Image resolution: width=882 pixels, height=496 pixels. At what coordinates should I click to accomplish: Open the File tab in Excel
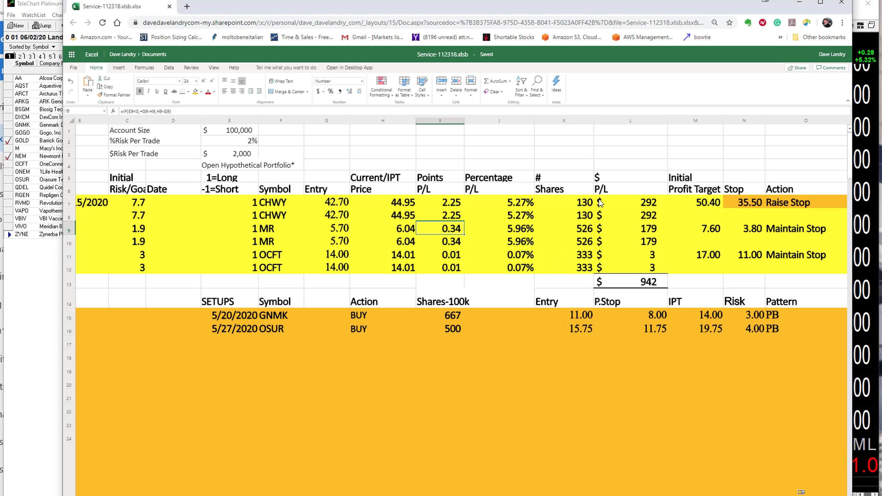tap(73, 68)
